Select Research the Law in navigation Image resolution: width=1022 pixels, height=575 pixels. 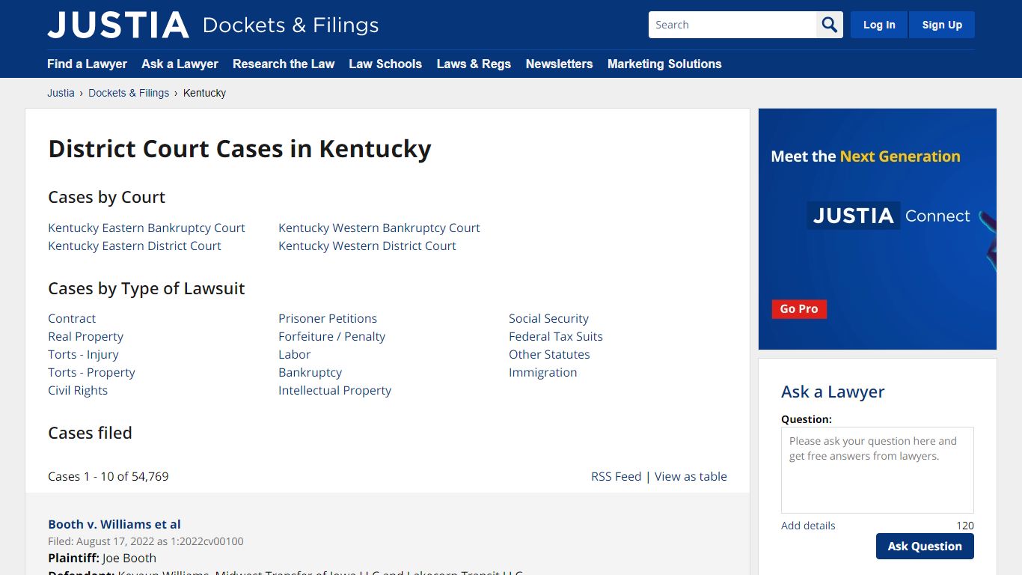284,64
